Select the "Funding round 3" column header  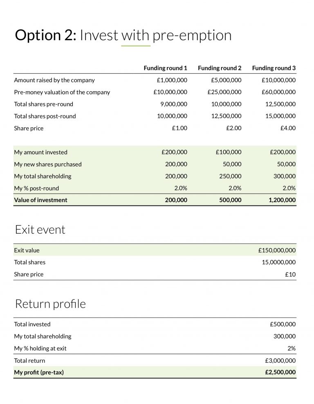(x=274, y=68)
